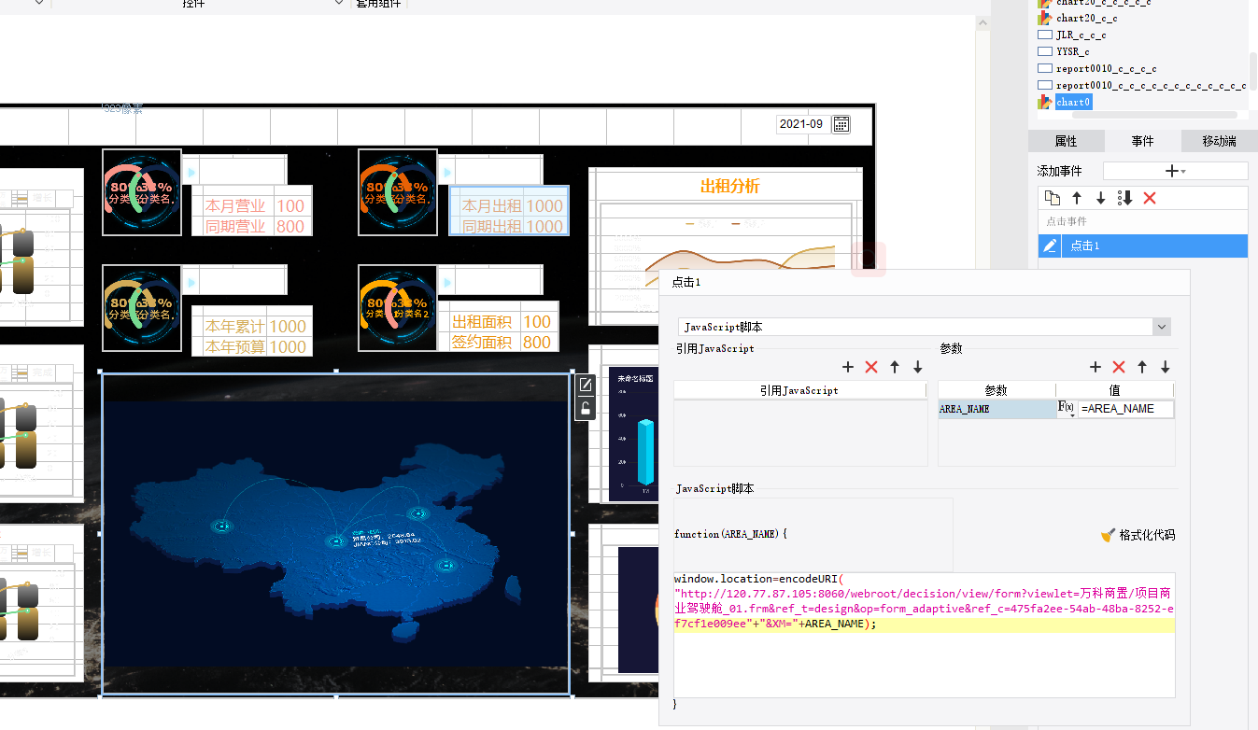Click chart icon of chart0 tree item
1258x730 pixels.
point(1045,102)
